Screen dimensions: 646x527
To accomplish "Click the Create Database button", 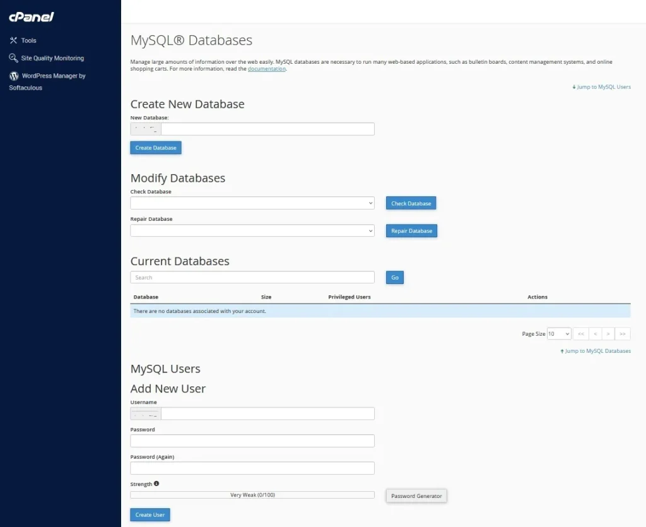I will (156, 148).
